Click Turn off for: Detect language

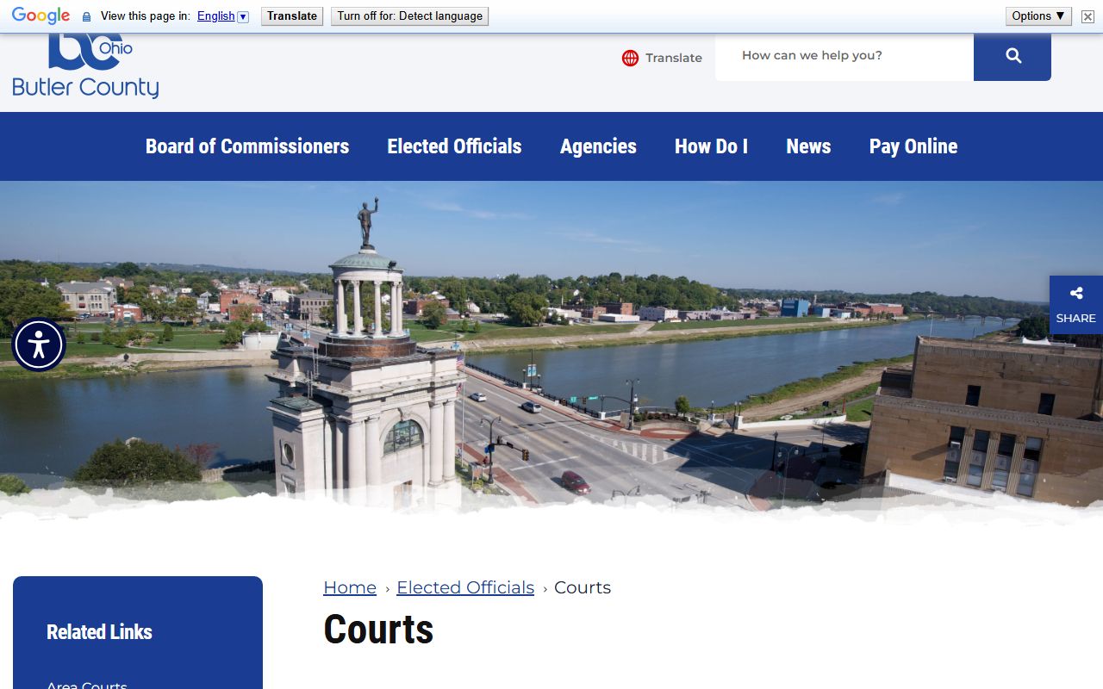pyautogui.click(x=409, y=16)
